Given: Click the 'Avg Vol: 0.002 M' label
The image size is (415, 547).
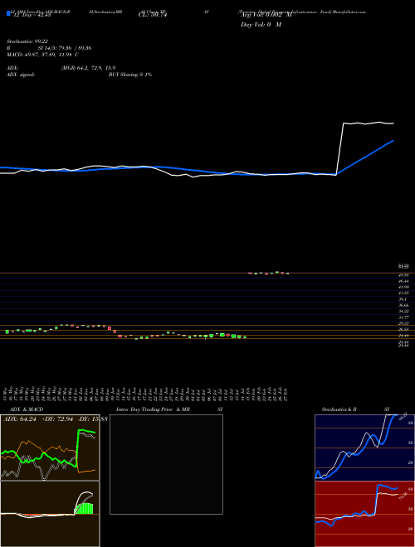Looking at the screenshot, I should point(266,15).
